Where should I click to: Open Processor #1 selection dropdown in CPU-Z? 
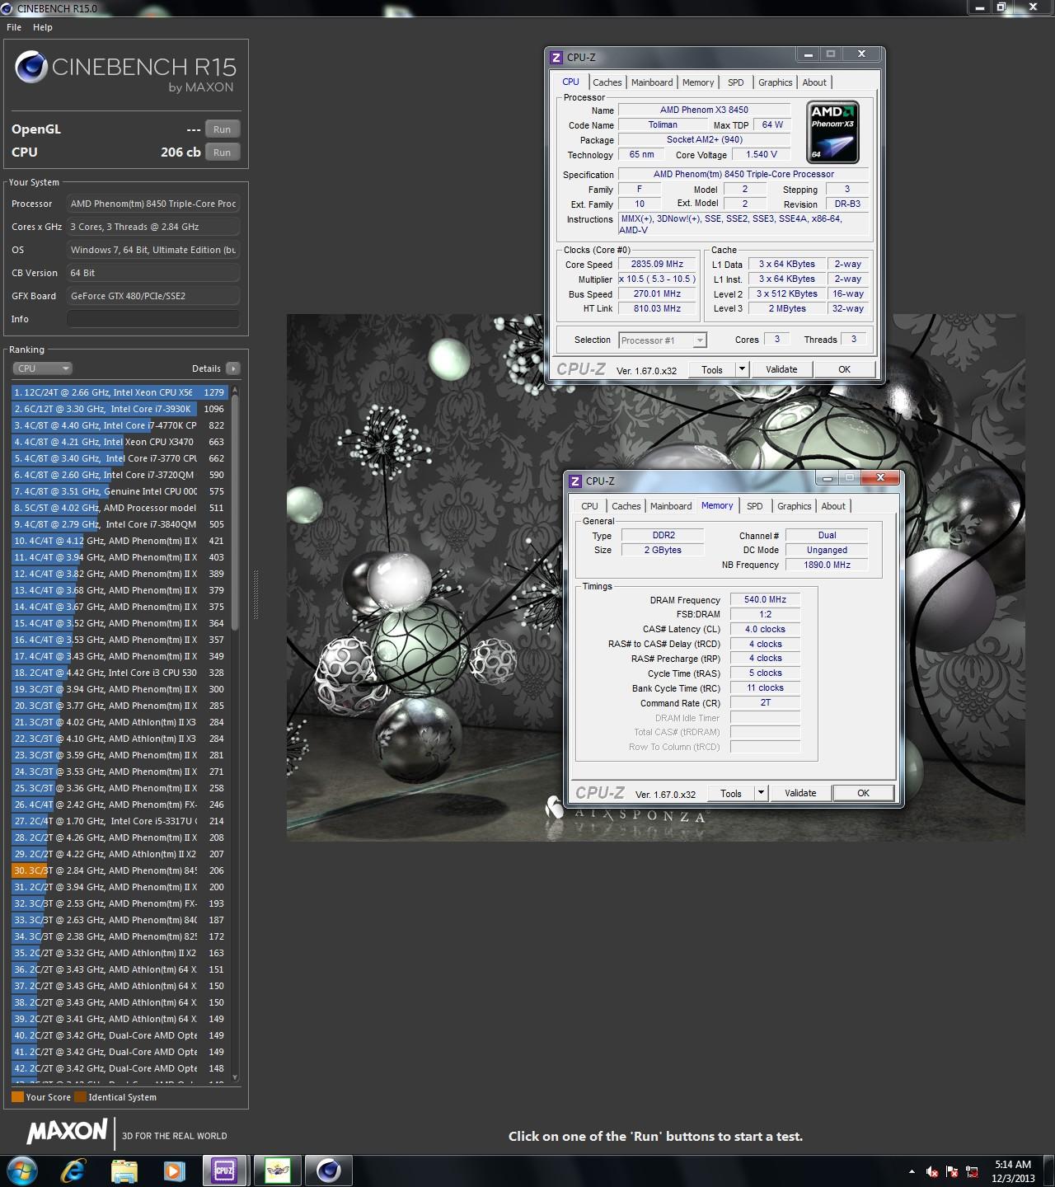click(x=663, y=340)
